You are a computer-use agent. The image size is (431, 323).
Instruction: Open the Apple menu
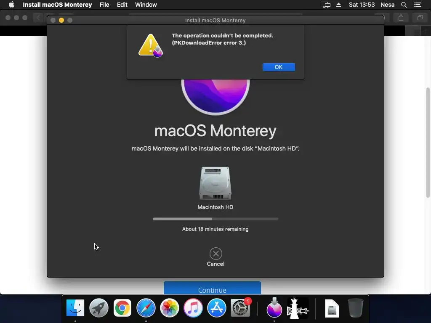[x=11, y=5]
